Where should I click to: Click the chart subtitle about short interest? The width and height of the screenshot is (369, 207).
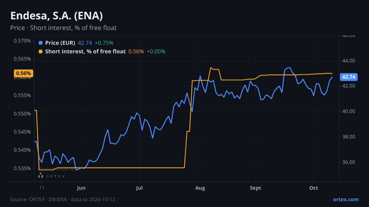pyautogui.click(x=63, y=28)
